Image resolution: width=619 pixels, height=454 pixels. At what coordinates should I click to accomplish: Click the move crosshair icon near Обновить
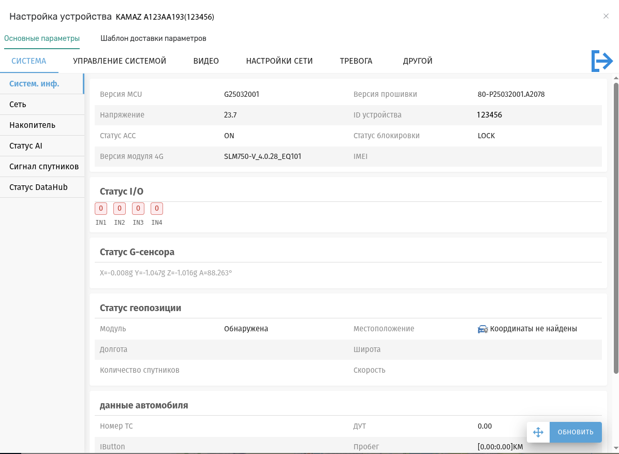pos(538,432)
